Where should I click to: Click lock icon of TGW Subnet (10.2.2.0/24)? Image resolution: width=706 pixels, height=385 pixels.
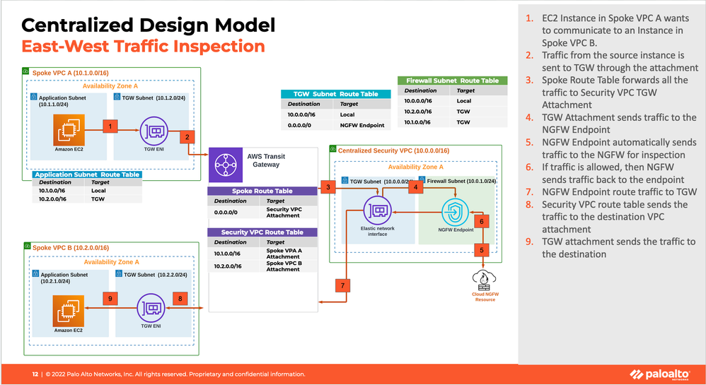point(119,273)
